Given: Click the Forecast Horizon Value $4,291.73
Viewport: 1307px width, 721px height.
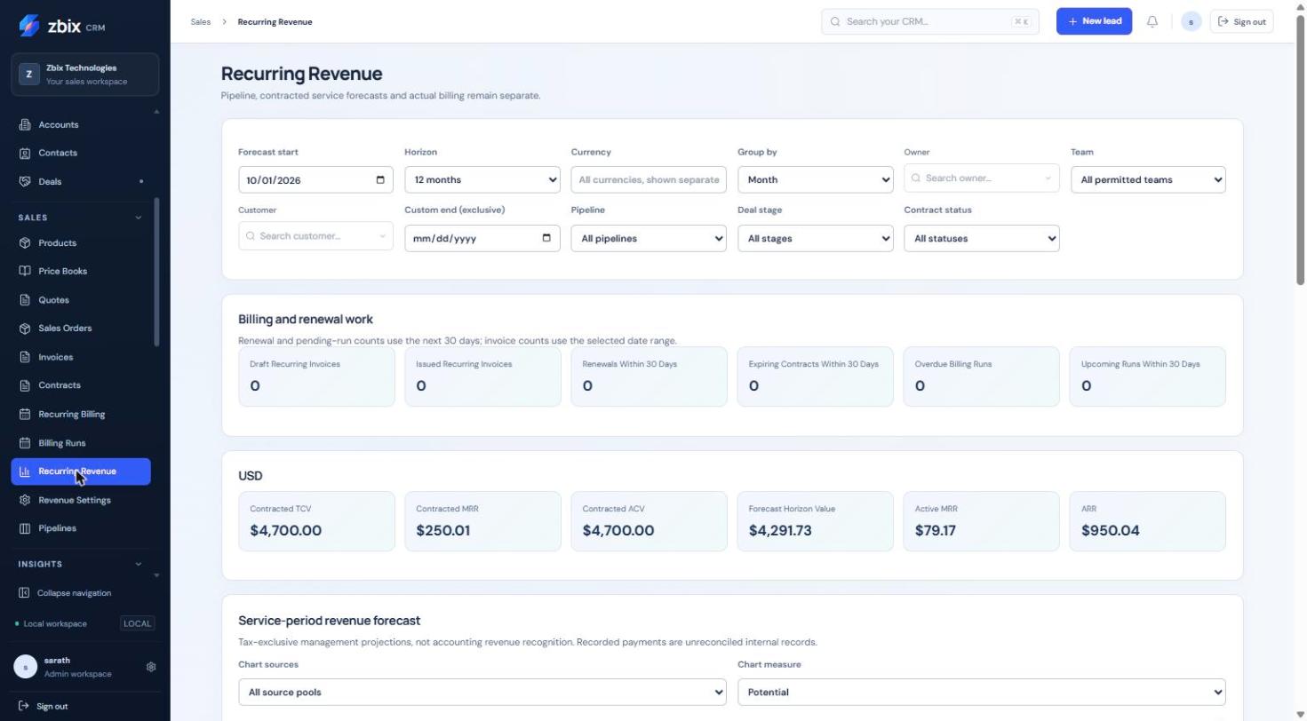Looking at the screenshot, I should click(x=780, y=531).
